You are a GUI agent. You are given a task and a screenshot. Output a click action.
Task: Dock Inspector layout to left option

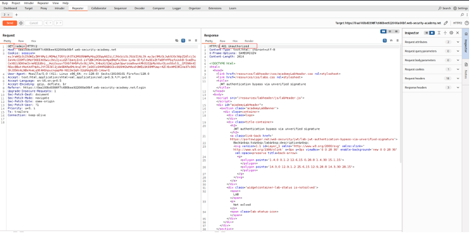click(x=426, y=32)
